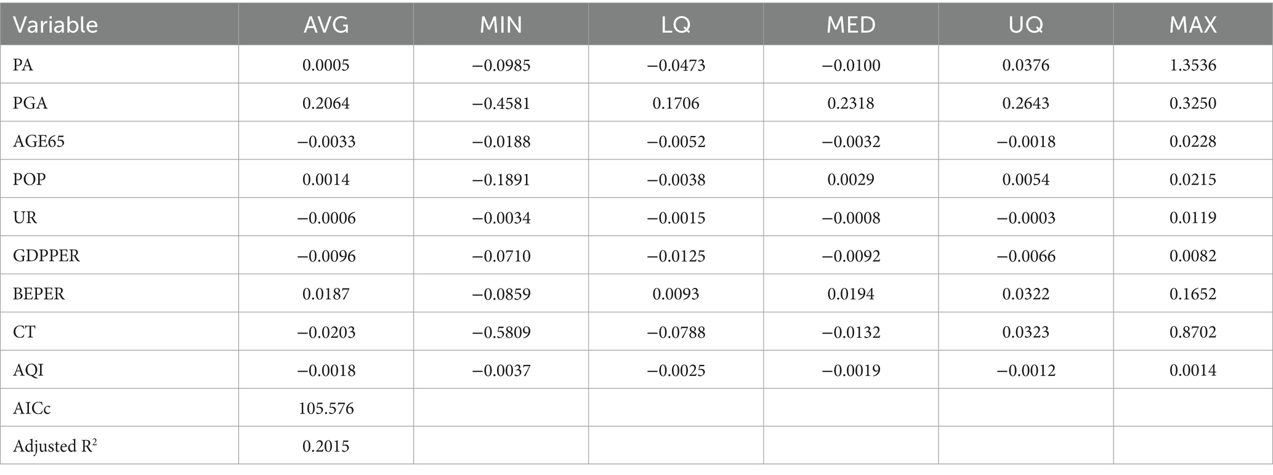Select the Adjusted R² value 0.2015
Image resolution: width=1273 pixels, height=475 pixels.
tap(326, 446)
